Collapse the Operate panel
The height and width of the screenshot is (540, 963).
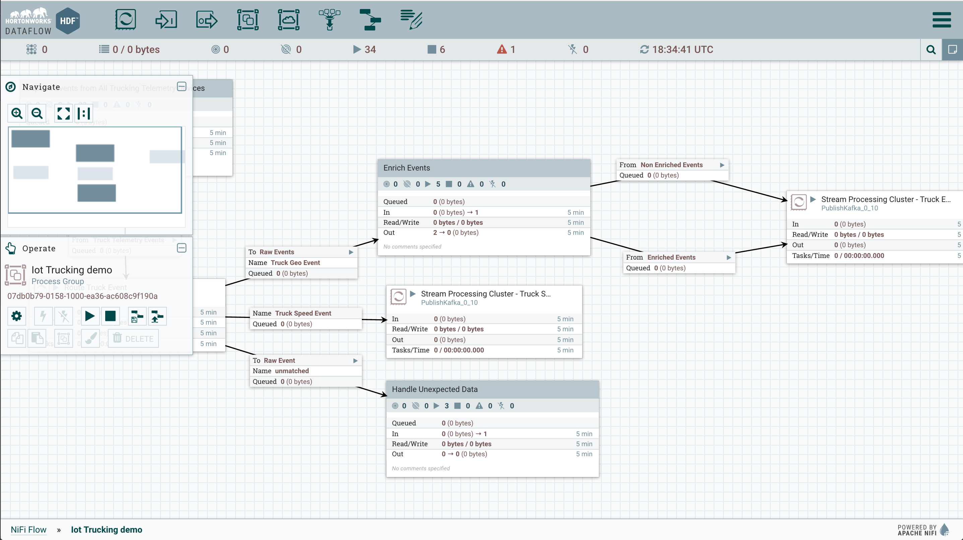[182, 248]
